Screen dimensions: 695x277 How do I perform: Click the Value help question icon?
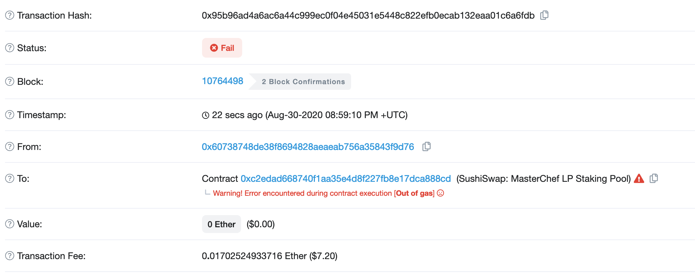pos(10,224)
